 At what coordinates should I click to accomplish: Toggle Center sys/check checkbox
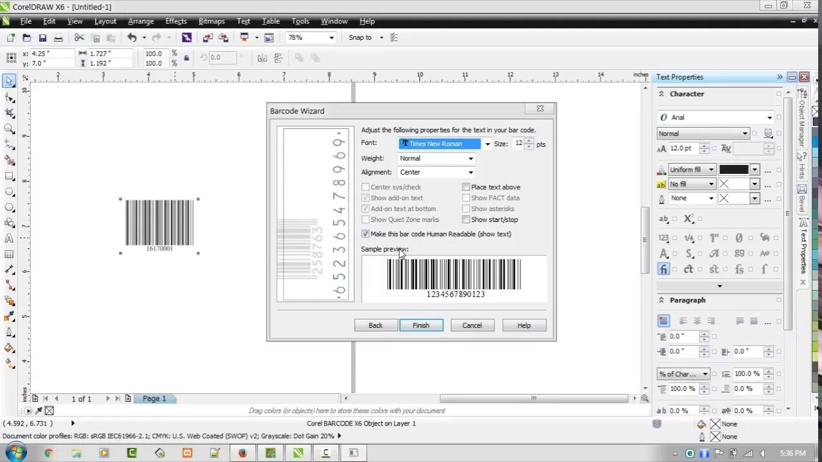click(x=365, y=187)
